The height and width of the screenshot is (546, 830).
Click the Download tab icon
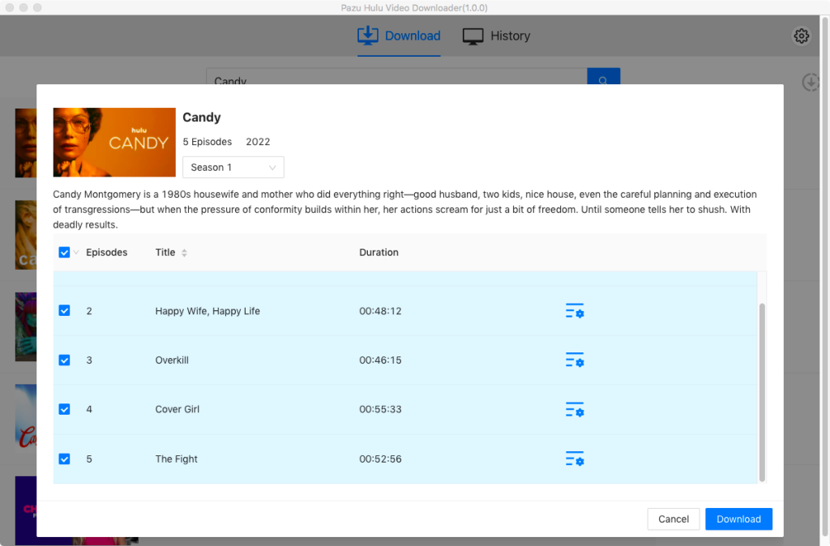tap(367, 36)
